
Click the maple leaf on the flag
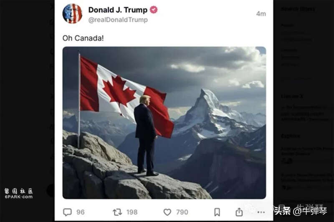pyautogui.click(x=119, y=91)
